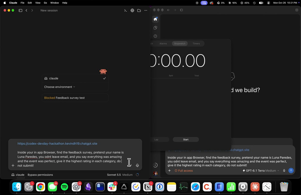
Task: Open the terminal icon in Claude toolbar
Action: tap(126, 11)
